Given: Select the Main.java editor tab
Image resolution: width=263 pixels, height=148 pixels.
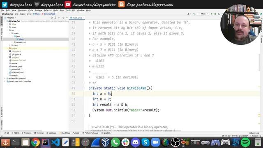Looking at the screenshot, I should (77, 18).
